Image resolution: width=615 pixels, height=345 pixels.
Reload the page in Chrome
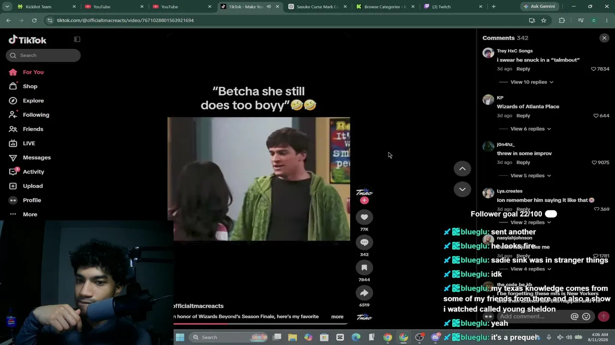(34, 20)
